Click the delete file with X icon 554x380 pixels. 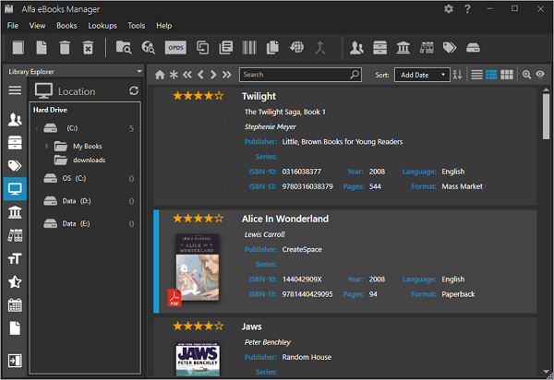pos(88,47)
